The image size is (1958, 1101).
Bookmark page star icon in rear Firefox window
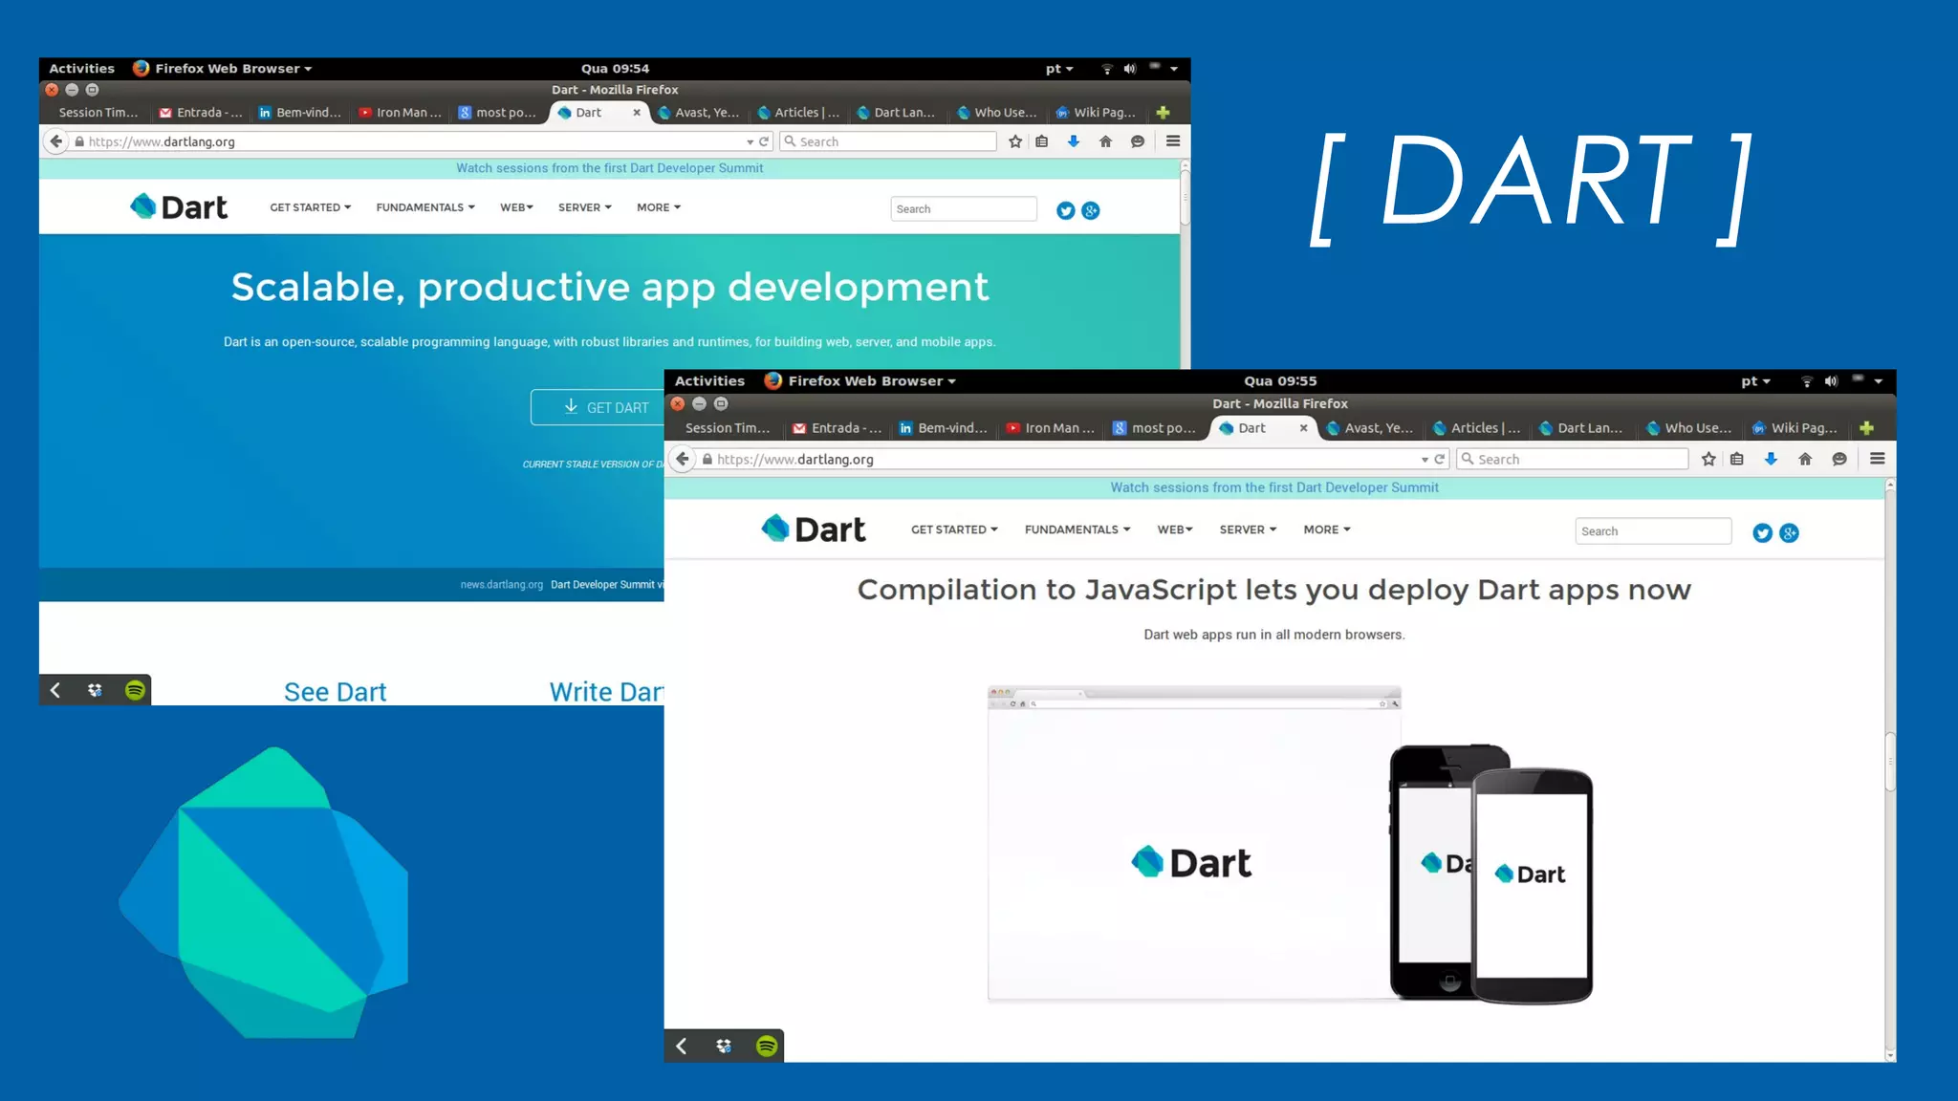(1015, 141)
